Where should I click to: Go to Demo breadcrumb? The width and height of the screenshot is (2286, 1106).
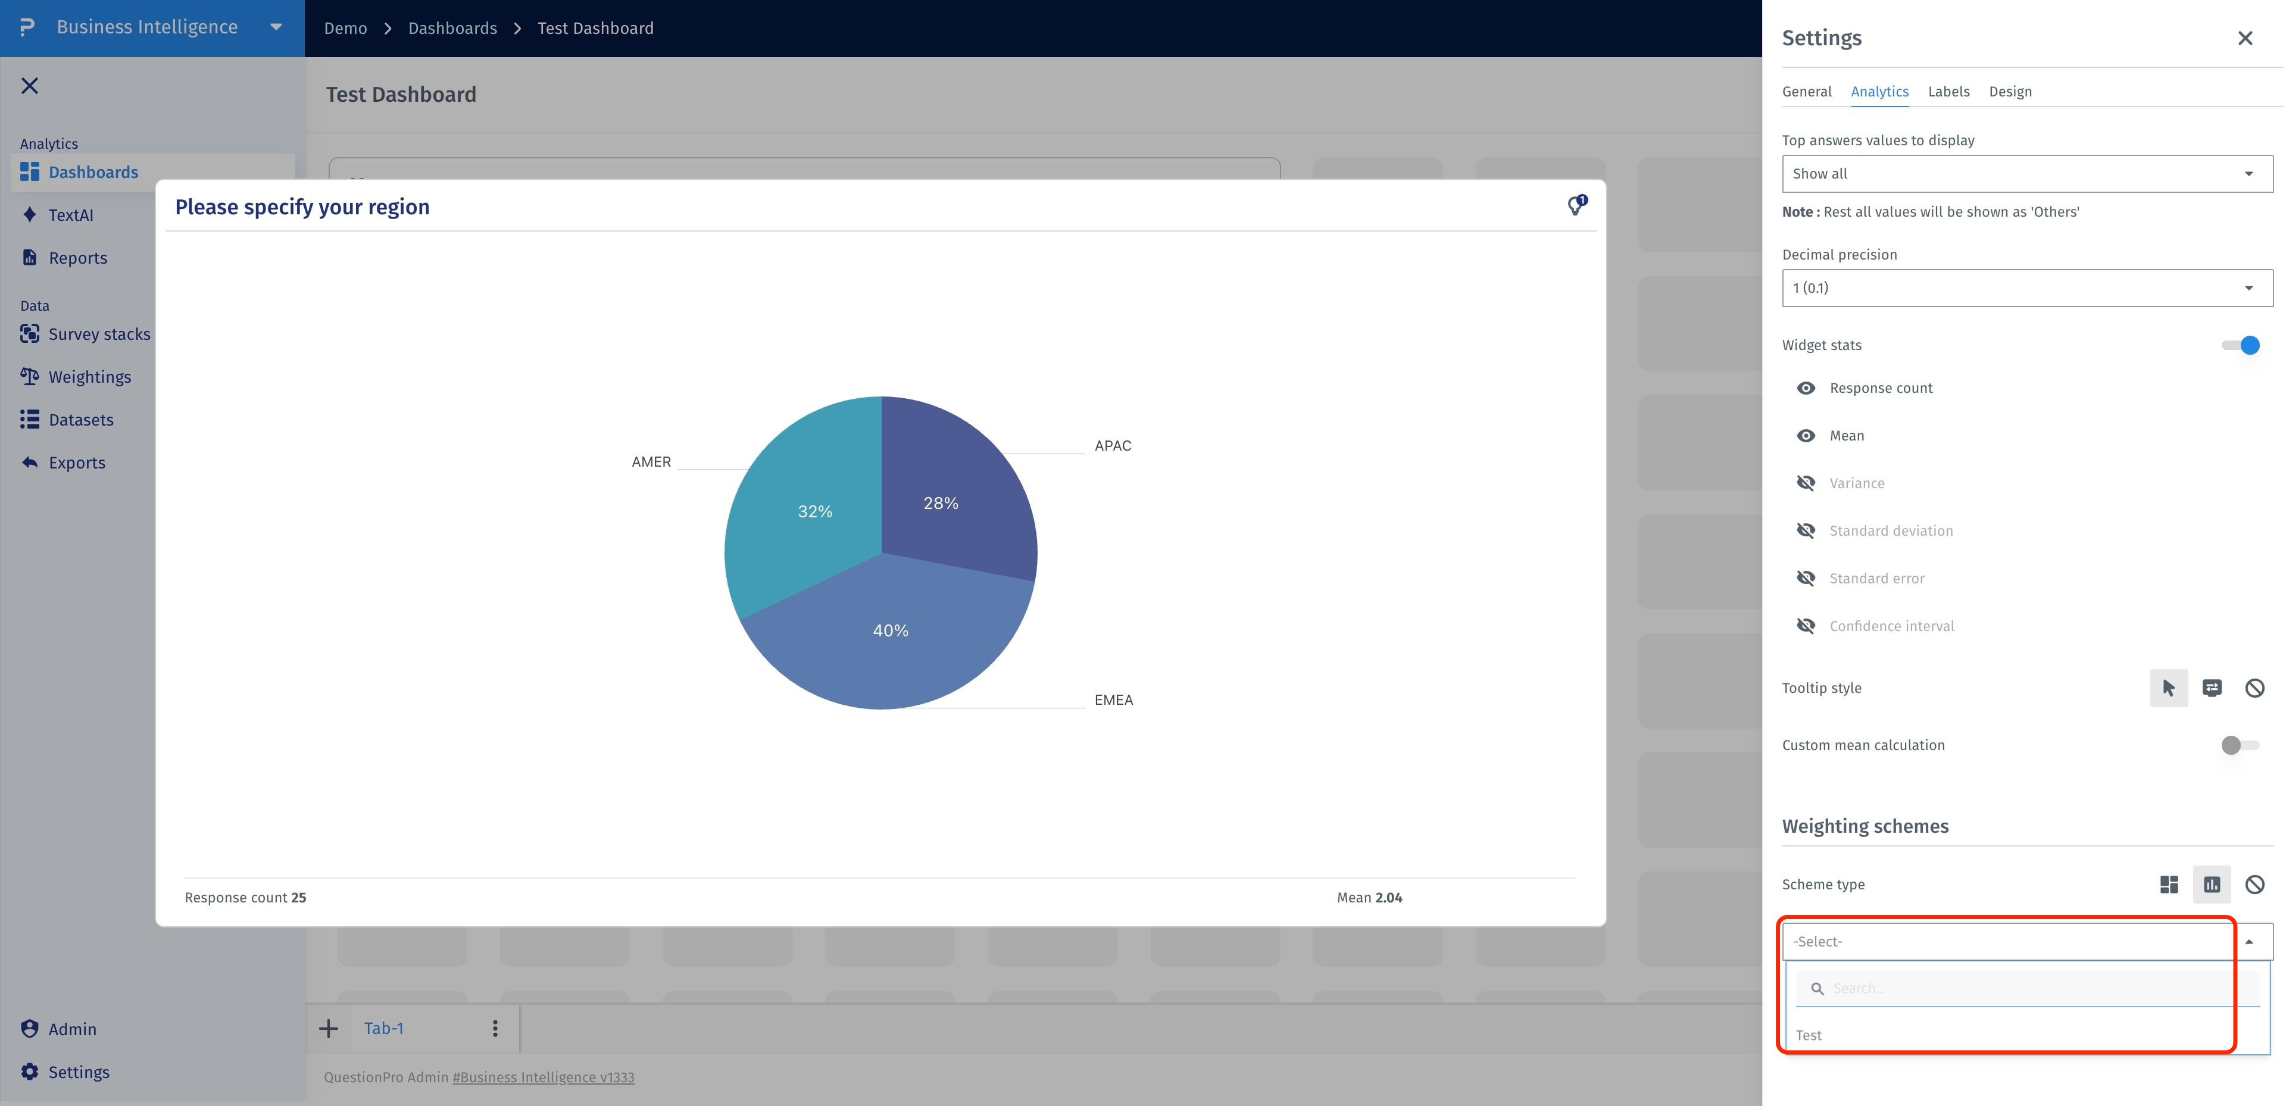pyautogui.click(x=345, y=27)
